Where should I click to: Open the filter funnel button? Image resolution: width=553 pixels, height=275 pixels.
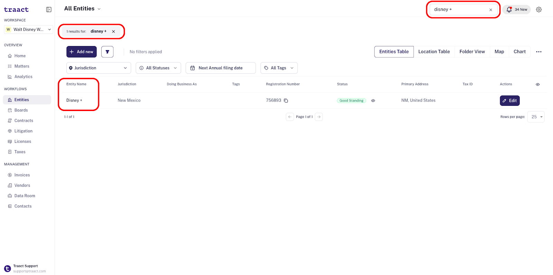click(107, 52)
